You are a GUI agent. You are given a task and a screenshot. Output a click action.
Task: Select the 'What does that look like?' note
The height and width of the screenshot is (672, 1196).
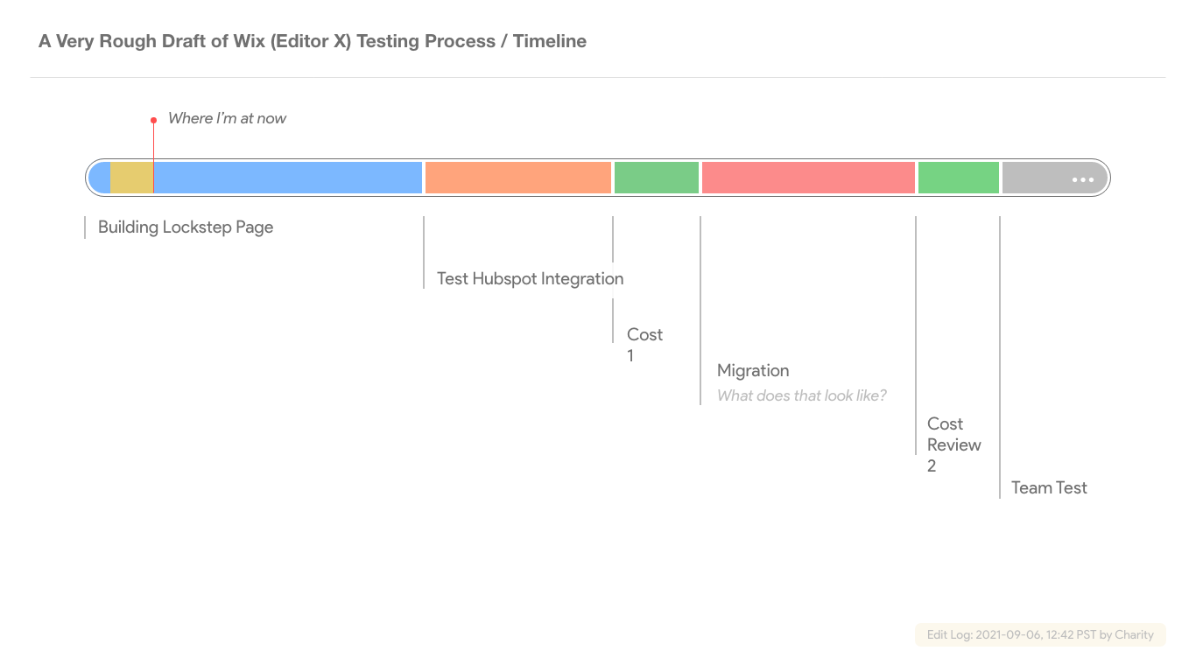point(802,395)
